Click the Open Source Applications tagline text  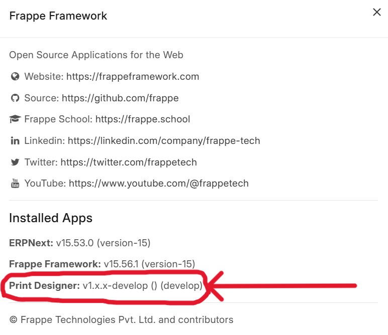(x=96, y=55)
